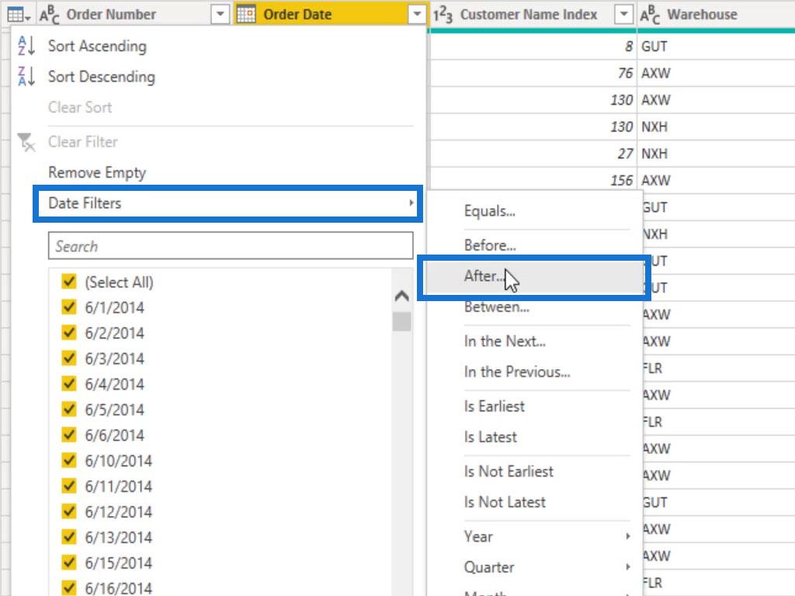
Task: Select the Equals... date filter
Action: click(x=489, y=211)
